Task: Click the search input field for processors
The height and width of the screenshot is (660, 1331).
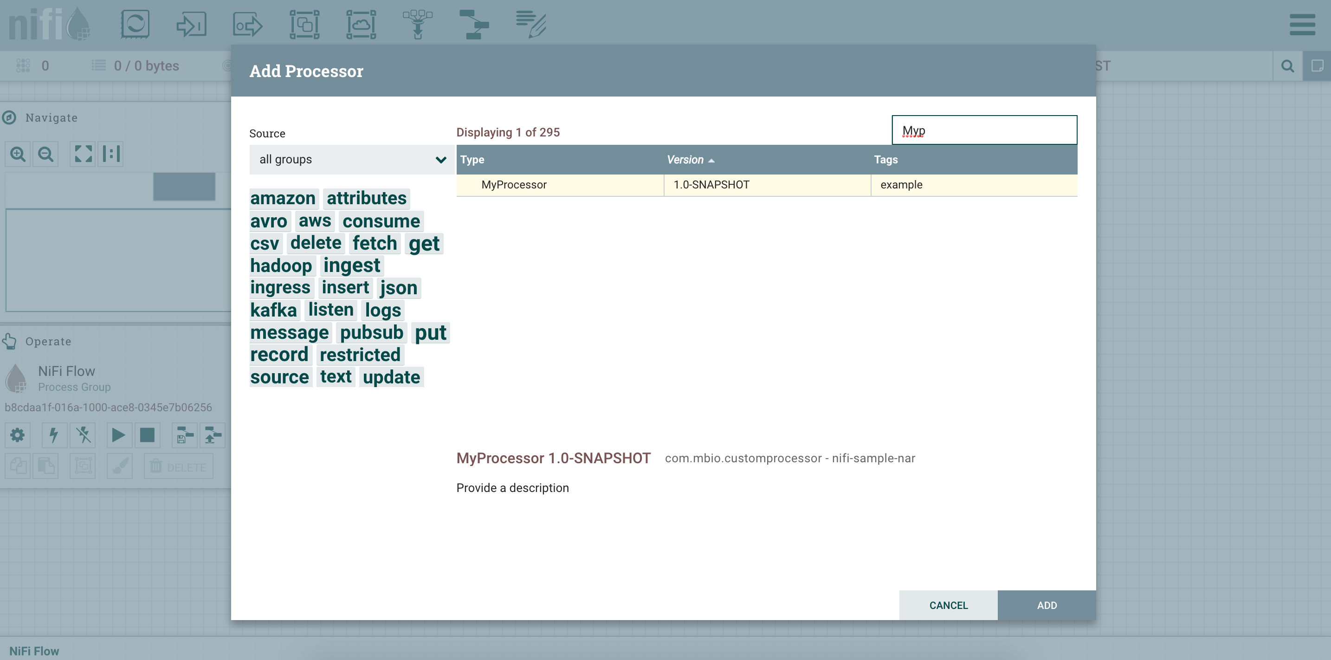Action: (x=985, y=130)
